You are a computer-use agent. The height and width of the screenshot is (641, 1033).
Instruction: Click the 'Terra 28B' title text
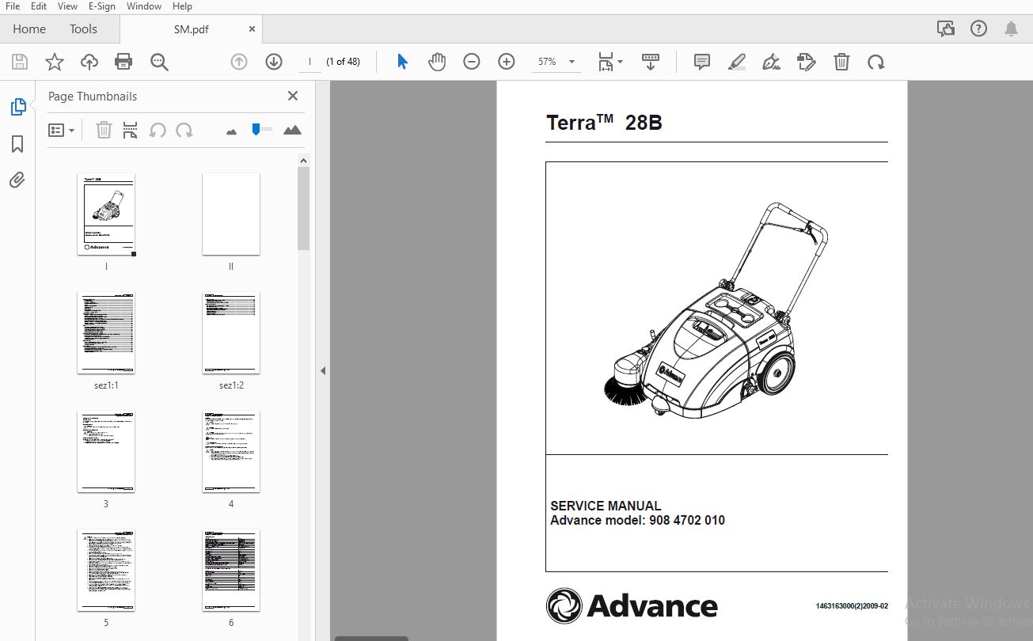(604, 123)
